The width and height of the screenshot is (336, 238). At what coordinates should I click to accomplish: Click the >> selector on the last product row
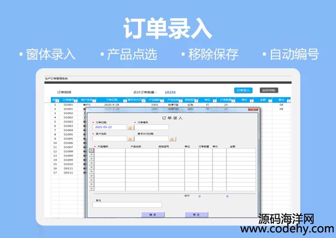(91, 189)
